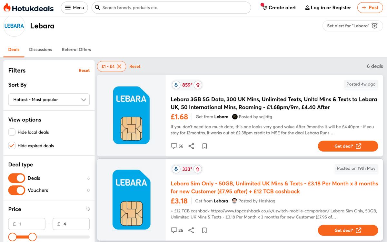Switch to the Deals tab
This screenshot has height=242, width=387.
click(x=14, y=50)
